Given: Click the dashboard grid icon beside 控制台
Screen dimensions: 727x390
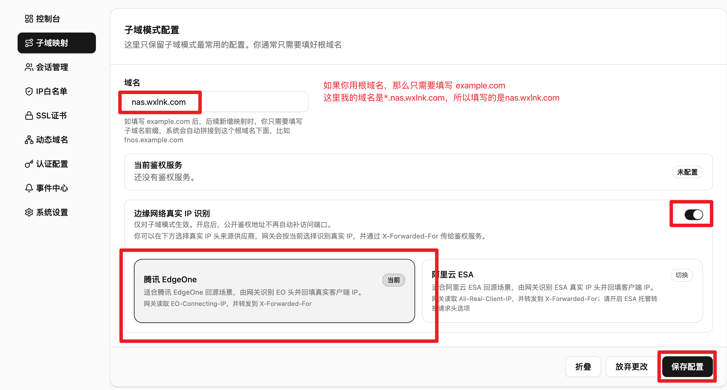Looking at the screenshot, I should 29,19.
